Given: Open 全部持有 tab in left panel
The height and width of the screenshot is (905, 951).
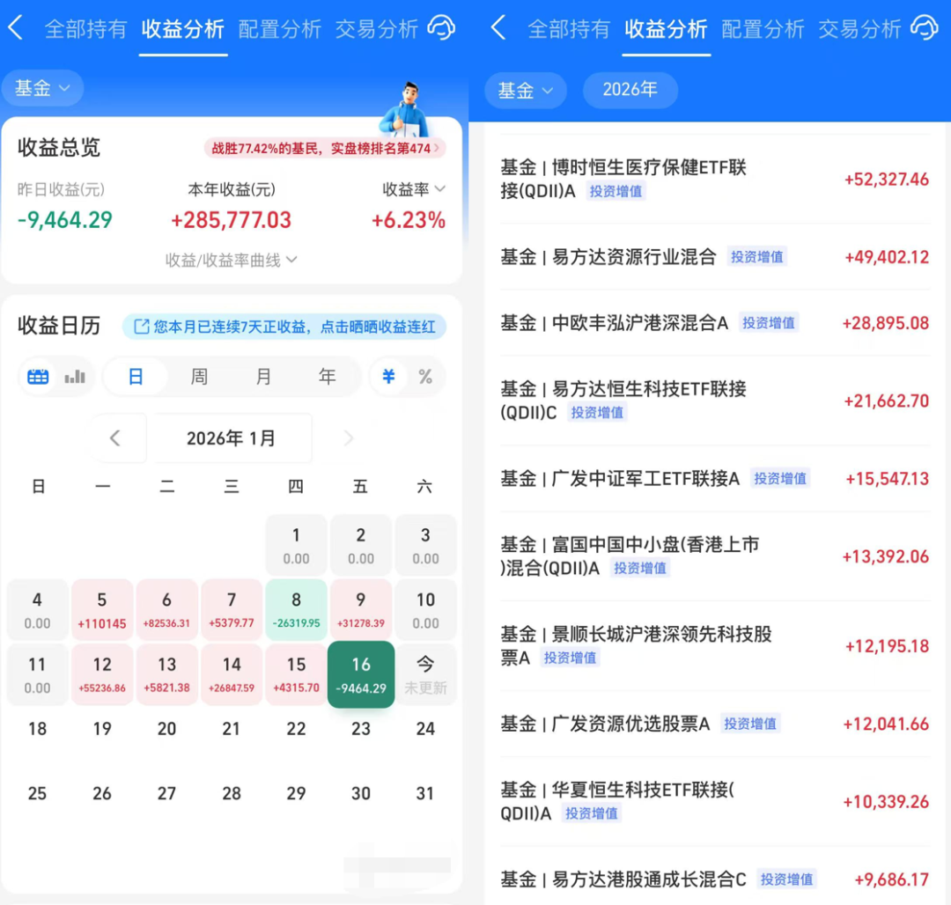Looking at the screenshot, I should [85, 28].
